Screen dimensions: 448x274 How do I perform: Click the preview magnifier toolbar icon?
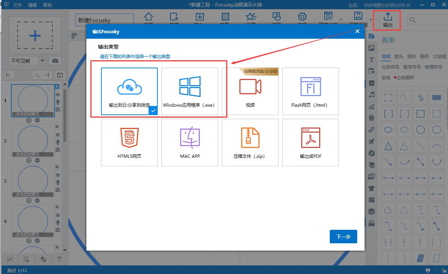pos(328,16)
